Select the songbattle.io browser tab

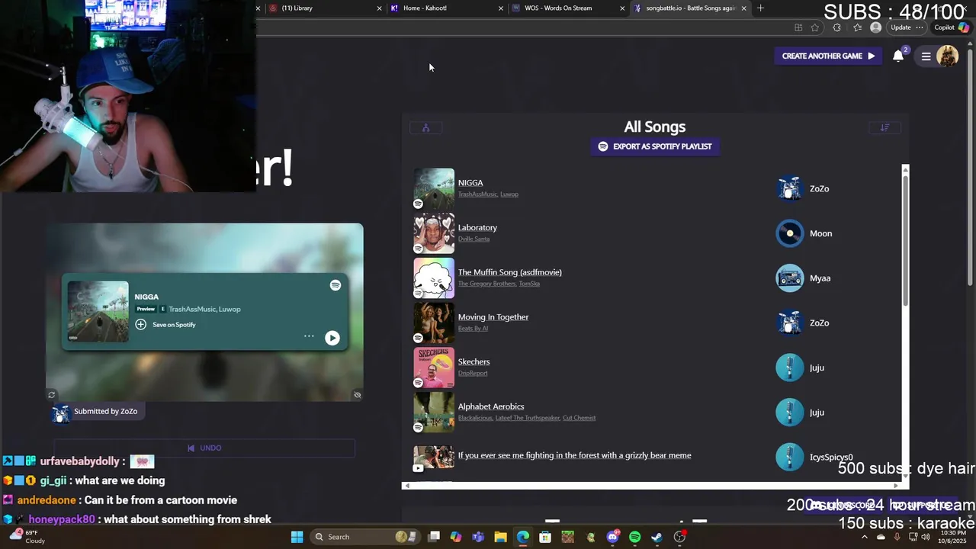click(x=689, y=8)
